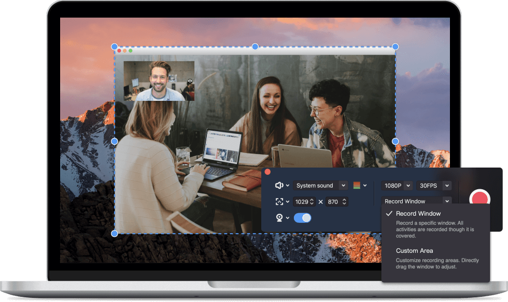The height and width of the screenshot is (302, 508).
Task: Click the audio level meter icon
Action: [357, 185]
